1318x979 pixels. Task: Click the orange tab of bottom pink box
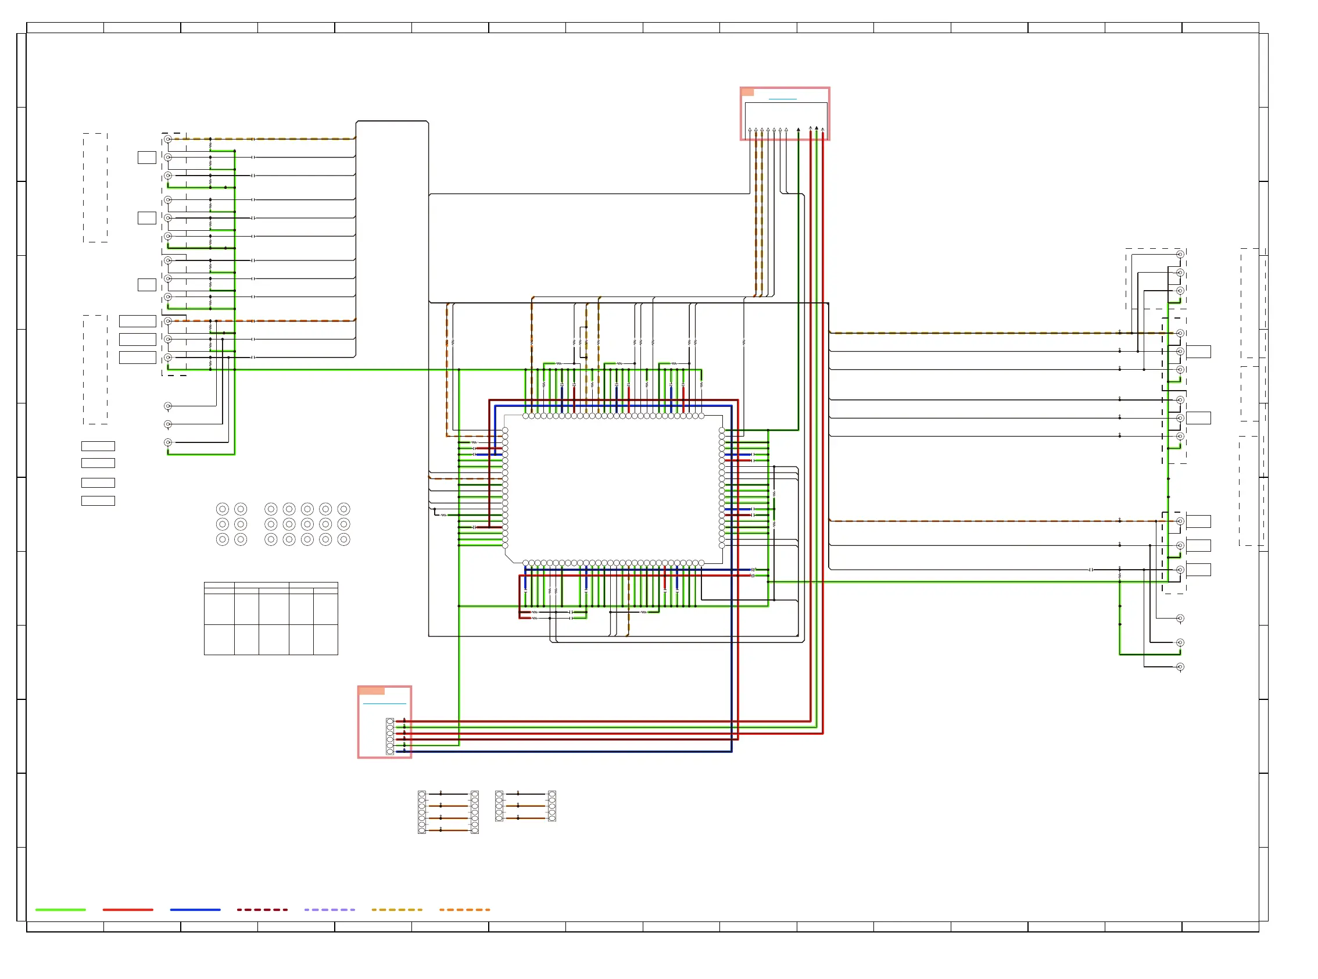coord(372,691)
